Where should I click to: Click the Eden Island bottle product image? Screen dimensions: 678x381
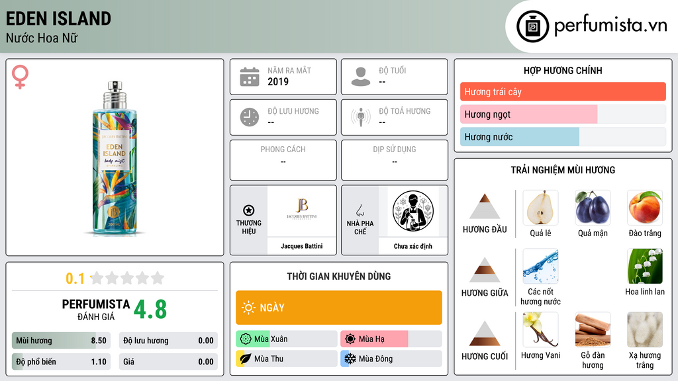(x=115, y=158)
